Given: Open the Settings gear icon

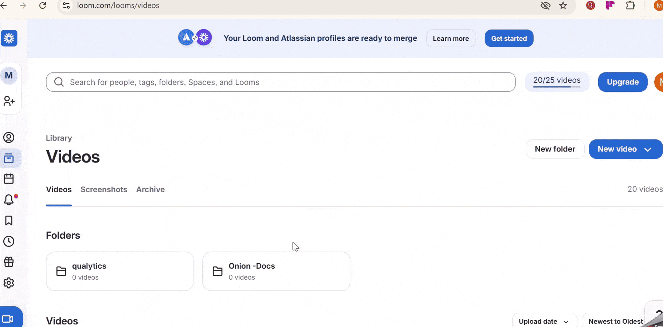Looking at the screenshot, I should 9,283.
